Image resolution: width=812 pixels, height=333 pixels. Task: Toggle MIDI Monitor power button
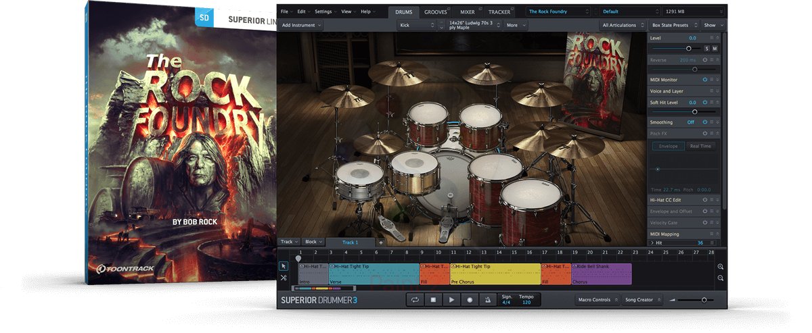[704, 80]
